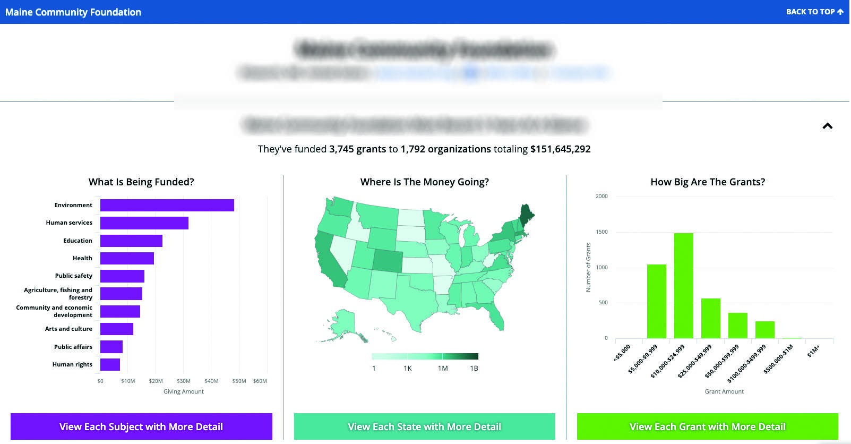Collapse the summary section with the chevron

[827, 126]
